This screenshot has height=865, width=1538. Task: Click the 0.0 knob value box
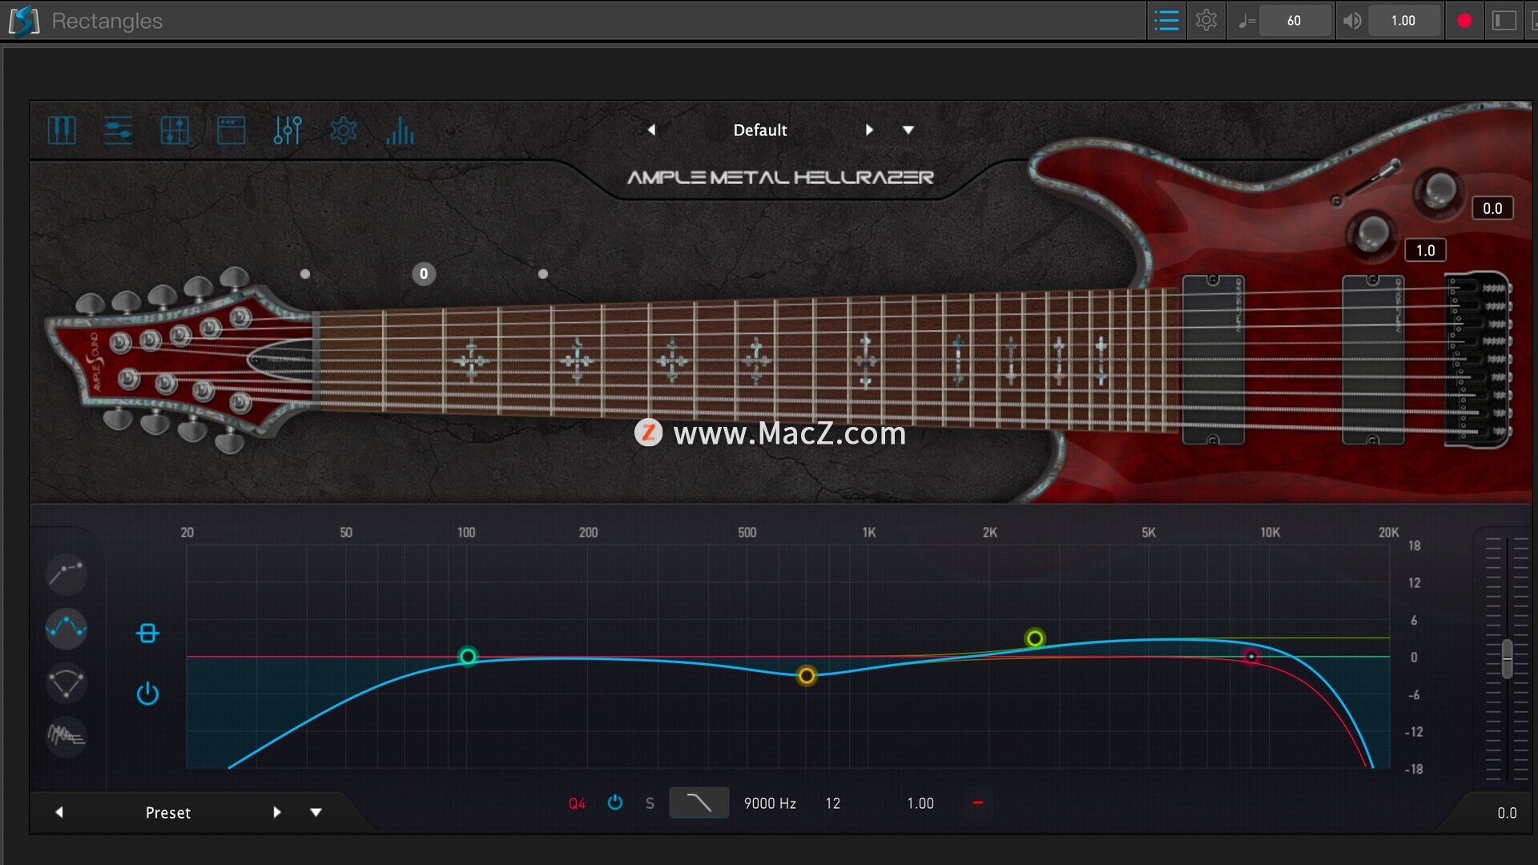(1492, 208)
